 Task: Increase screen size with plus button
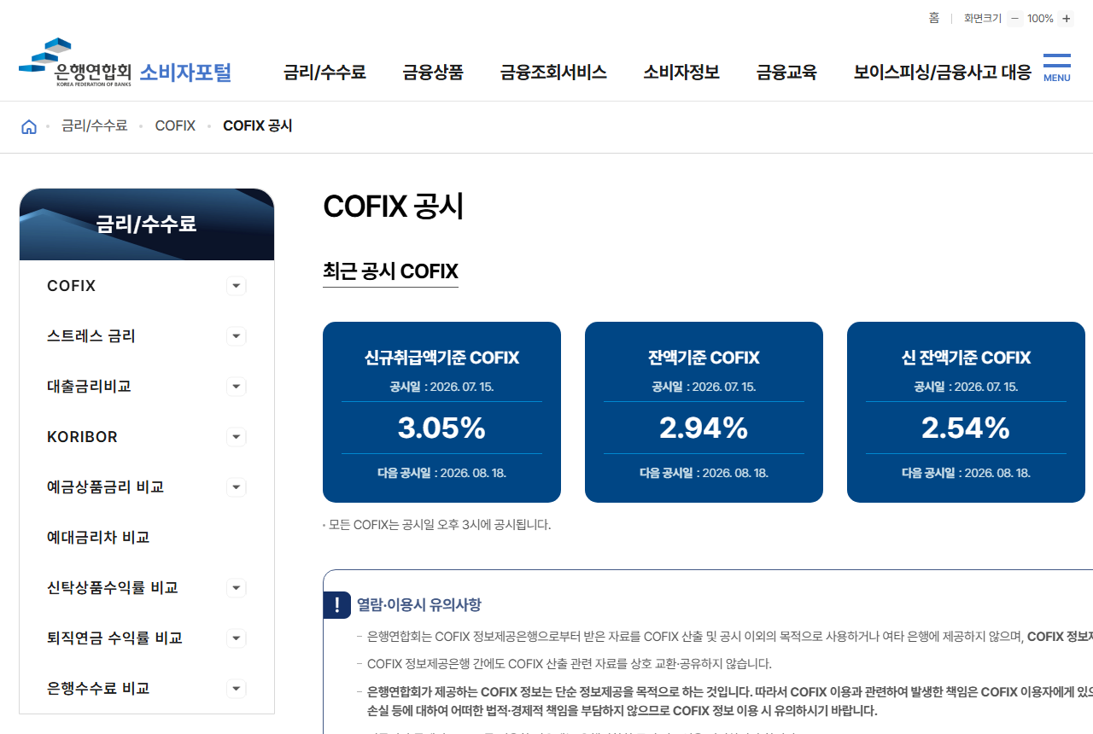[x=1066, y=19]
